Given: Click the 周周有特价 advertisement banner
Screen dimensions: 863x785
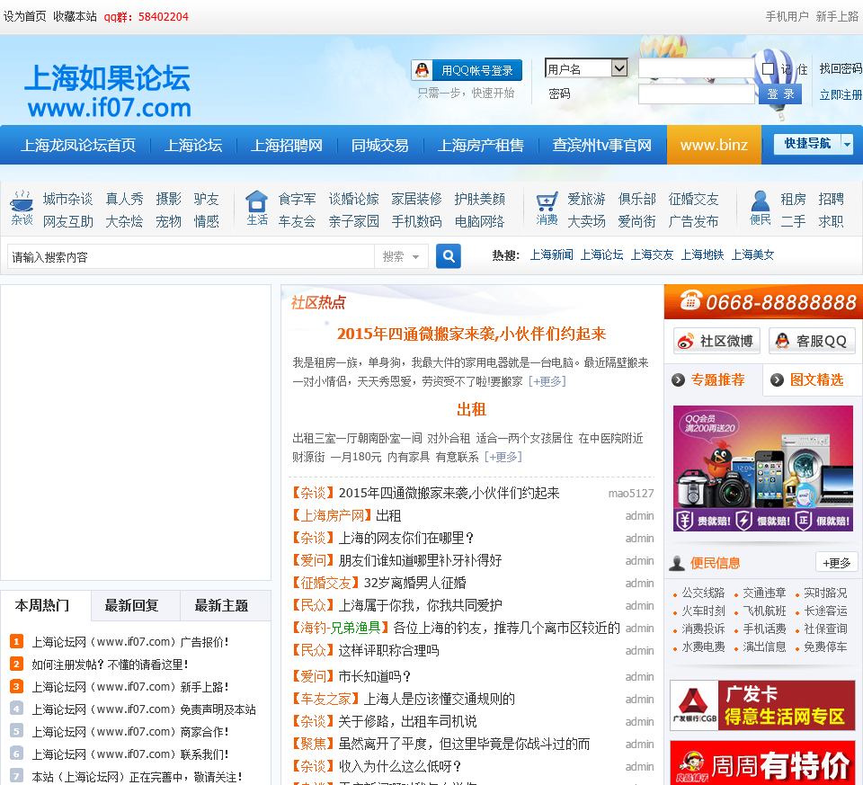Looking at the screenshot, I should click(x=763, y=763).
